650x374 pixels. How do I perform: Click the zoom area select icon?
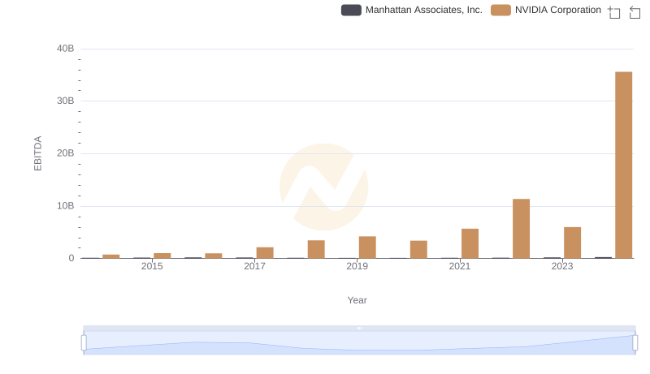[x=614, y=11]
